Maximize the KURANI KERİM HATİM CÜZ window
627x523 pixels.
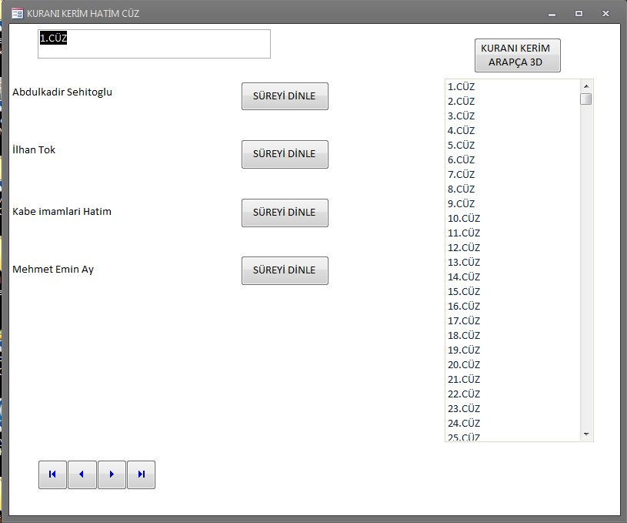579,14
